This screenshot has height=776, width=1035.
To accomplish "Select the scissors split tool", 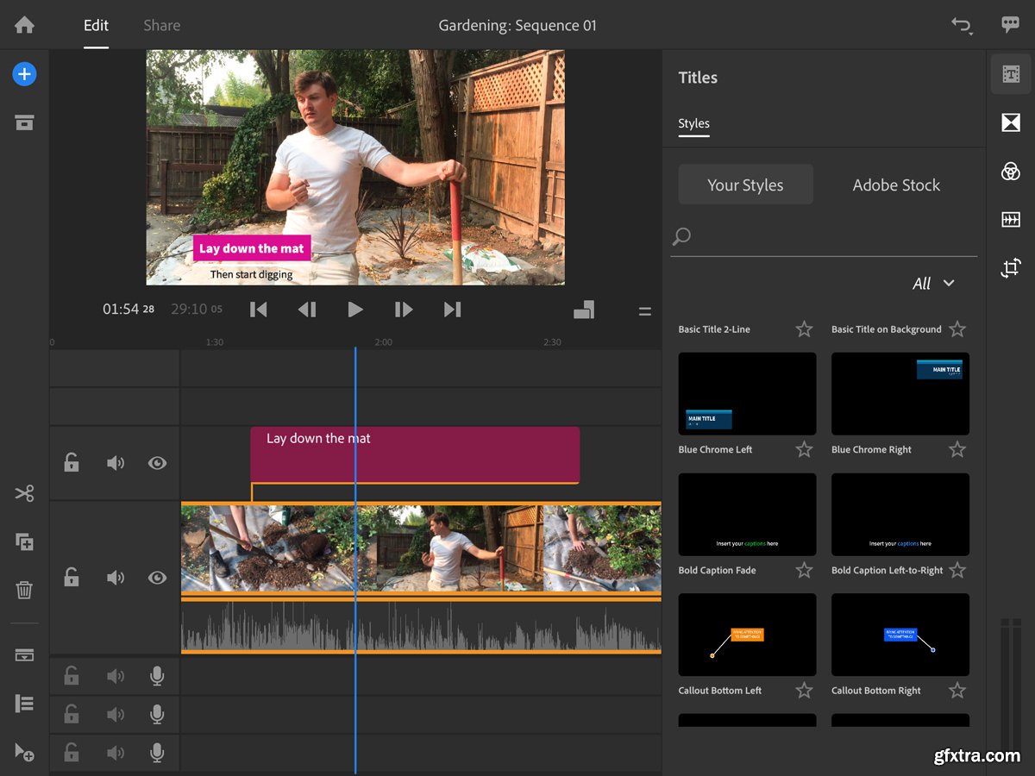I will pyautogui.click(x=24, y=493).
